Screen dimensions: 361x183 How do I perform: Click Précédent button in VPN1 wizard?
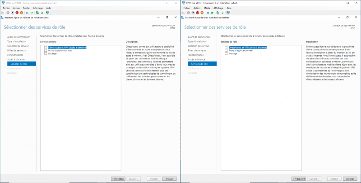tap(299, 179)
